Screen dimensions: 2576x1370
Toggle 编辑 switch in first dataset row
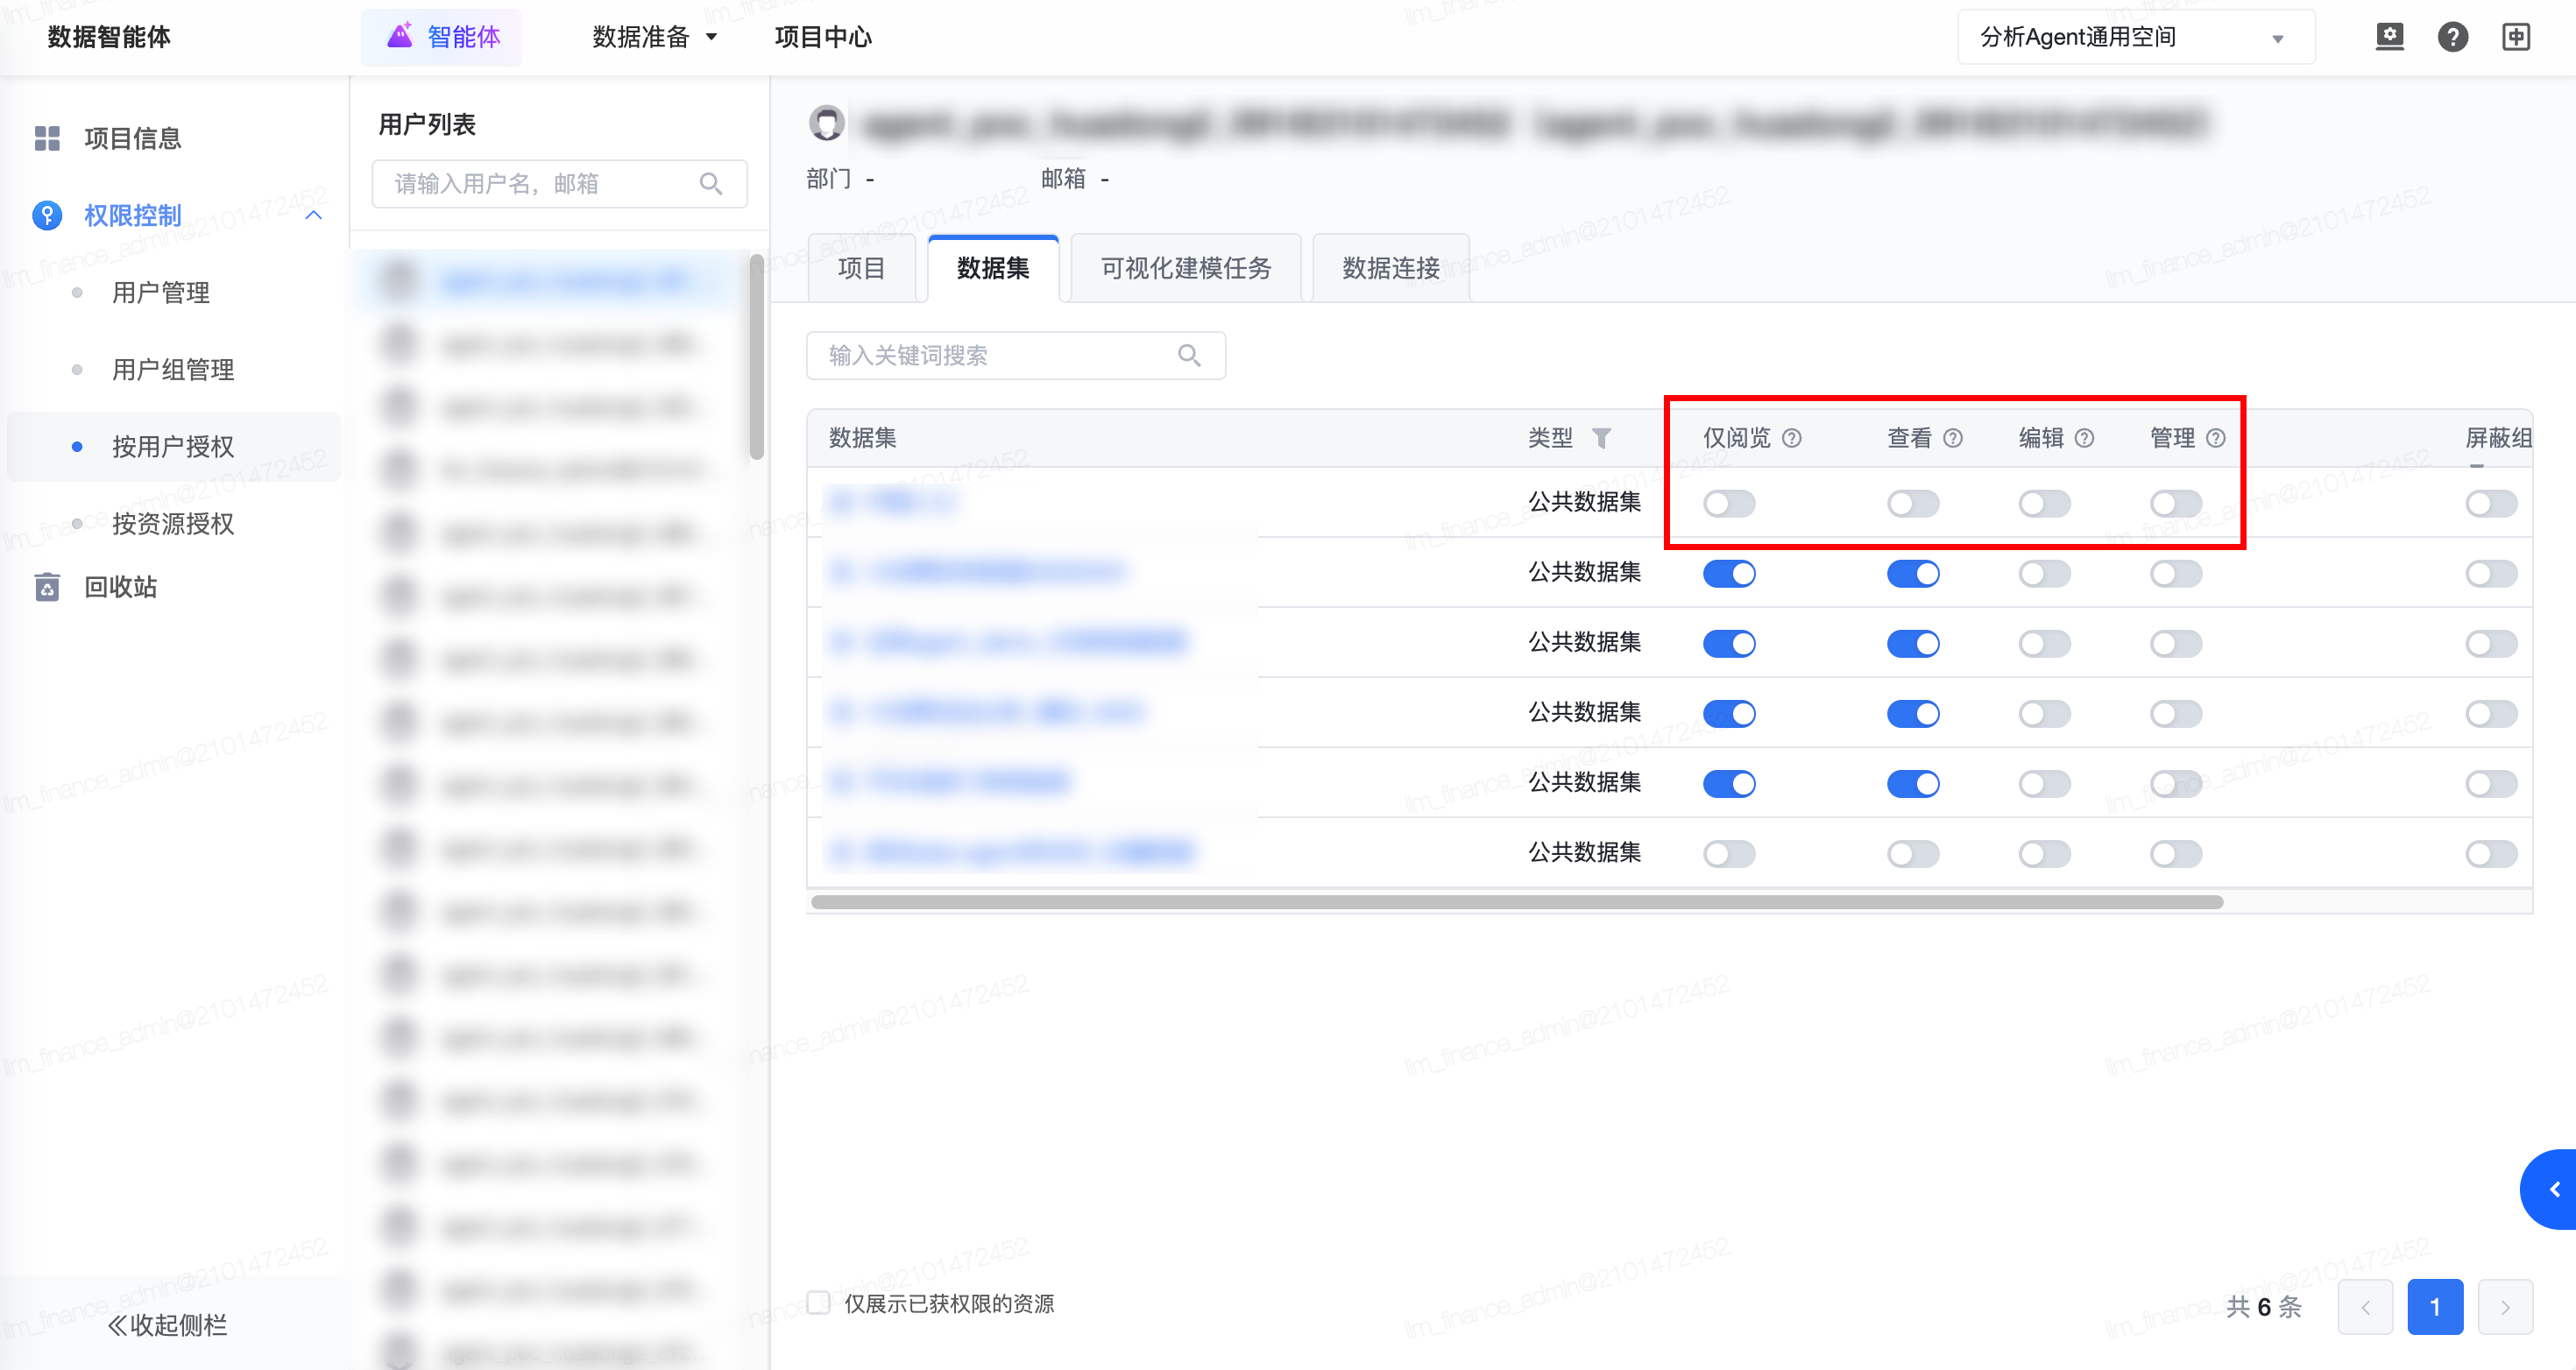2044,503
